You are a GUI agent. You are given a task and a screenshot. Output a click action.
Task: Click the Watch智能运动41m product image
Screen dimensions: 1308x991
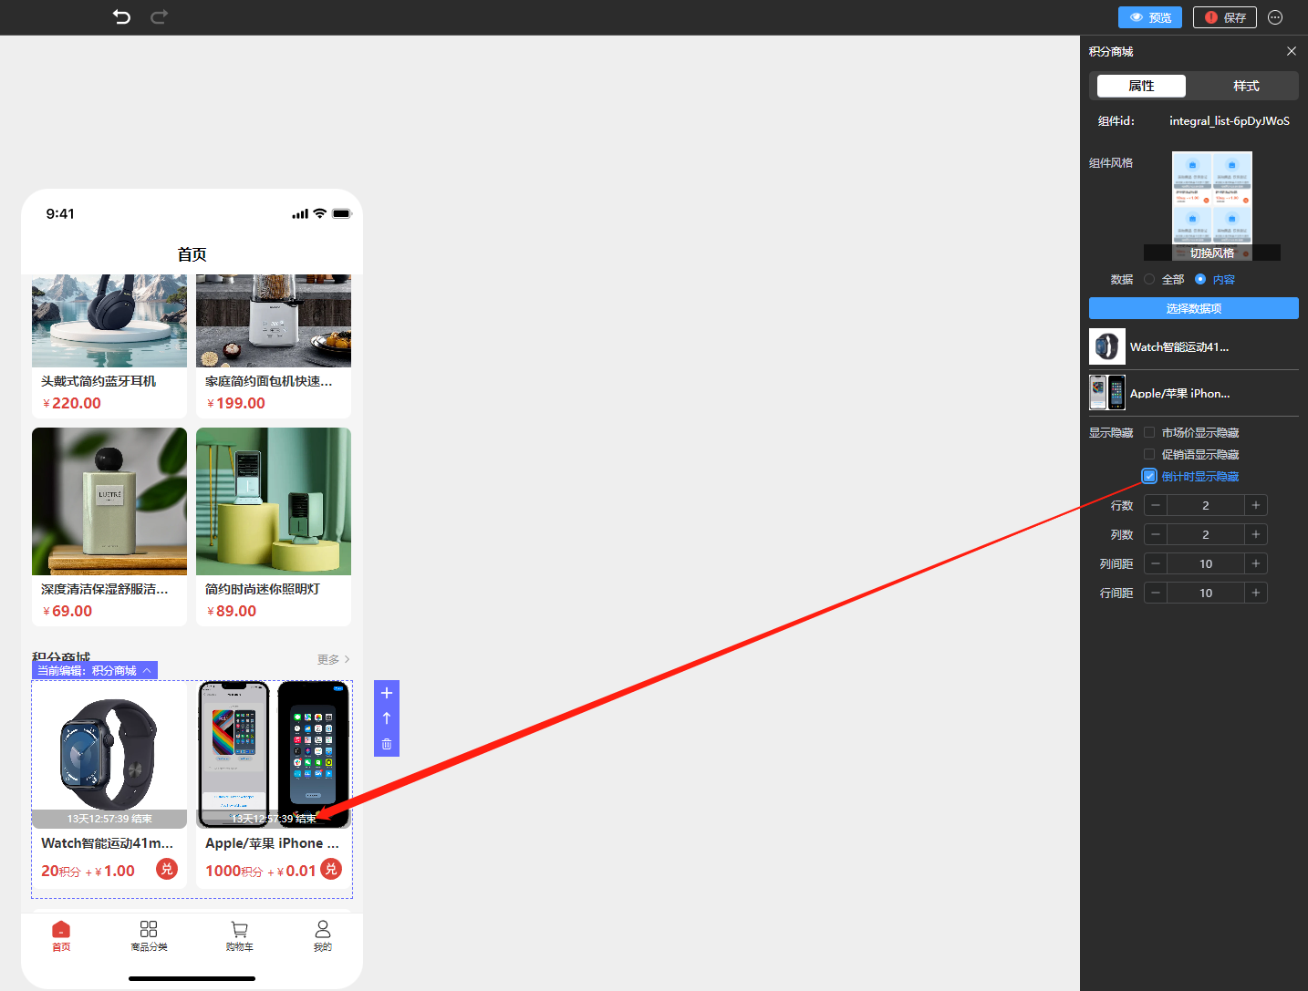tap(109, 754)
